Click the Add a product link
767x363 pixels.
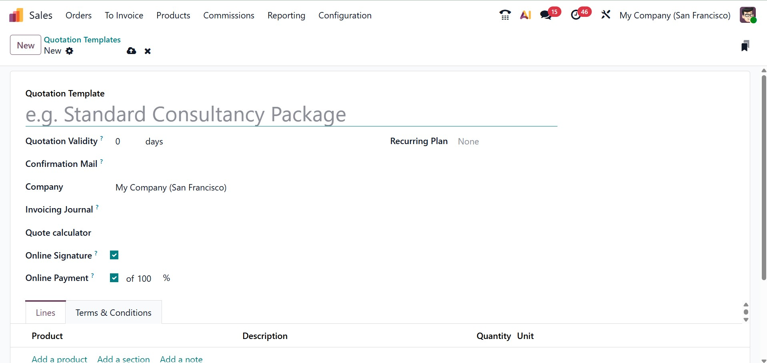click(x=60, y=359)
